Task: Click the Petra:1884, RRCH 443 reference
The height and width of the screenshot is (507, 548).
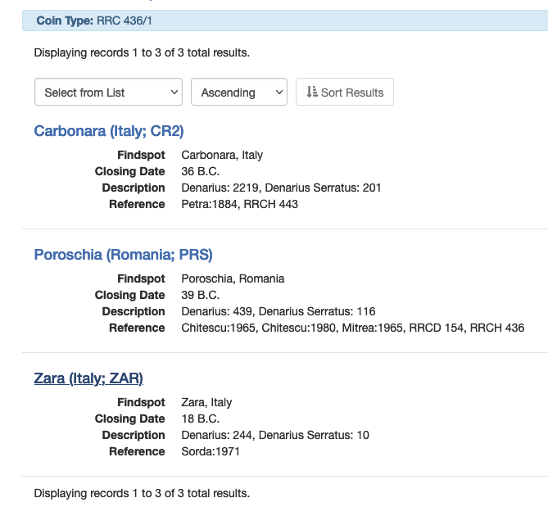Action: click(x=239, y=204)
